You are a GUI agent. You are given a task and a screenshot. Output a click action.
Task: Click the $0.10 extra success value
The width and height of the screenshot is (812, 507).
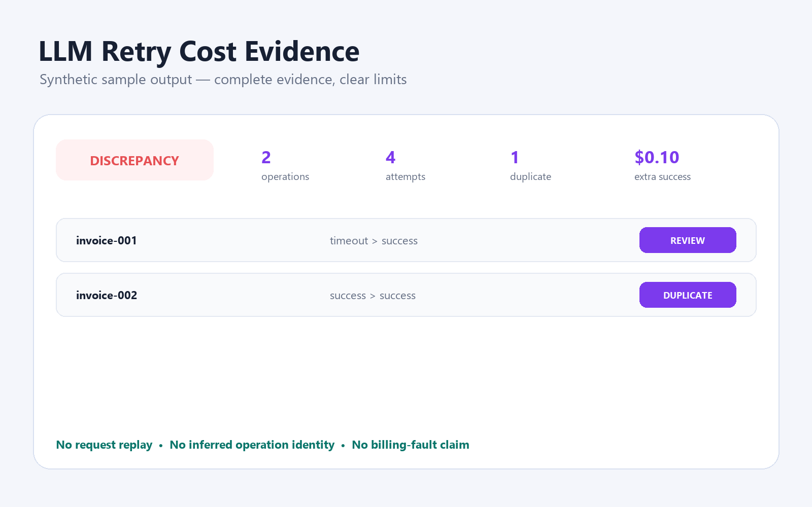[x=657, y=158]
